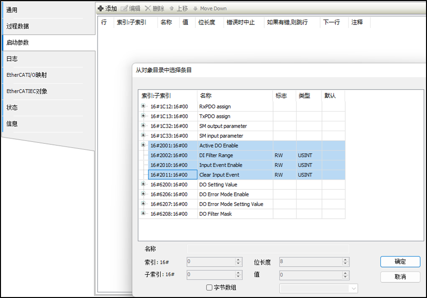Increase the 位长度 spinner value
Image resolution: width=427 pixels, height=298 pixels.
pos(347,260)
